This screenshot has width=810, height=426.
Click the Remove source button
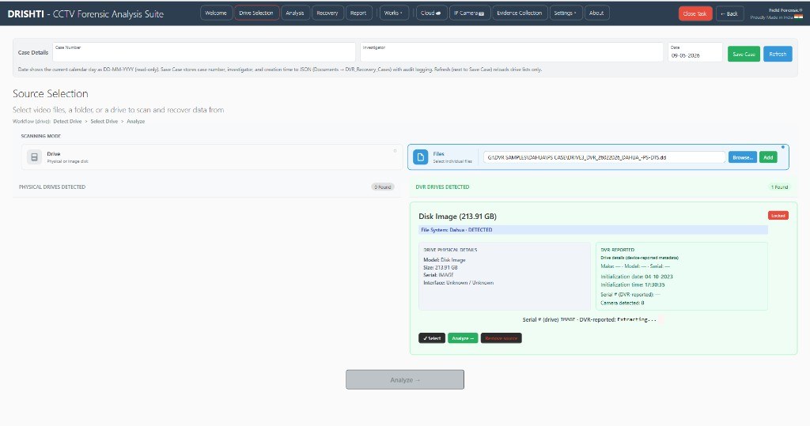[x=501, y=338]
